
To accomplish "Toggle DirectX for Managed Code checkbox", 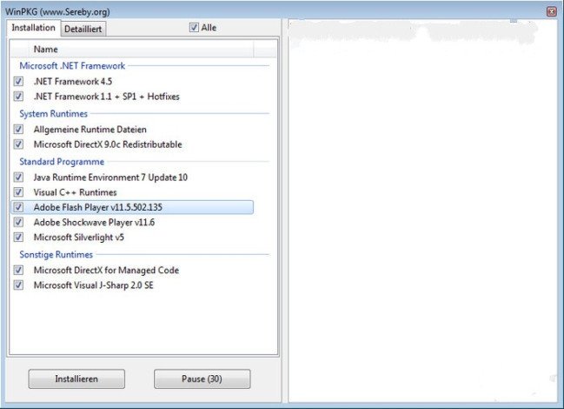I will [18, 270].
